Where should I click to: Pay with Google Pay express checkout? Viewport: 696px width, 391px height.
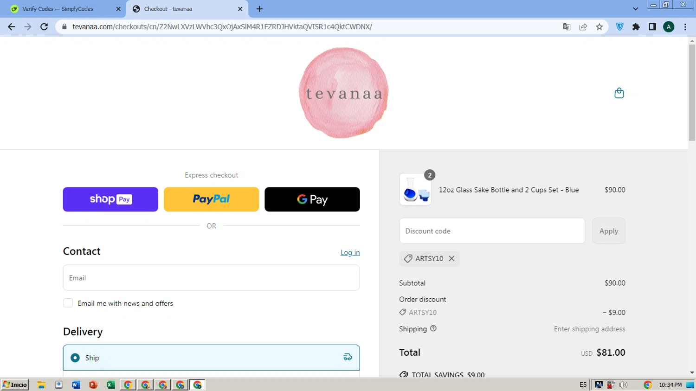tap(312, 199)
